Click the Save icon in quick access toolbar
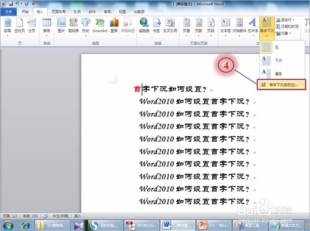 pos(11,4)
